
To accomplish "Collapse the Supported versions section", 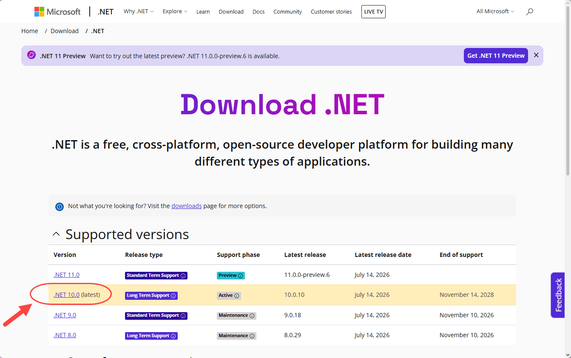I will pos(56,234).
